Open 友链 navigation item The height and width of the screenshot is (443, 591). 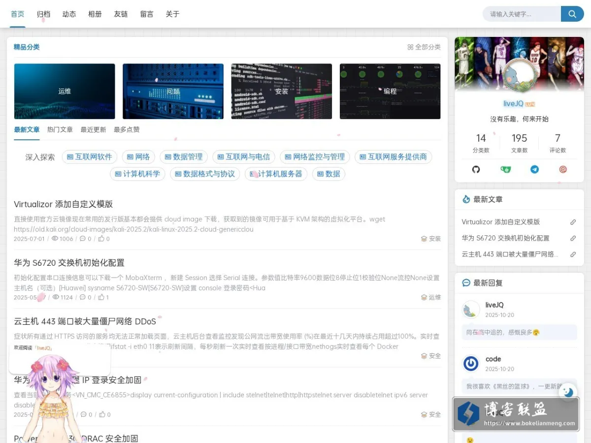coord(121,14)
